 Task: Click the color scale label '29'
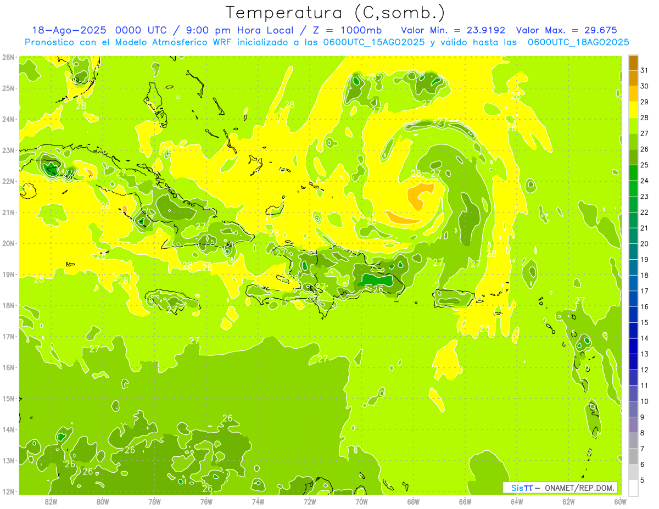coord(644,102)
